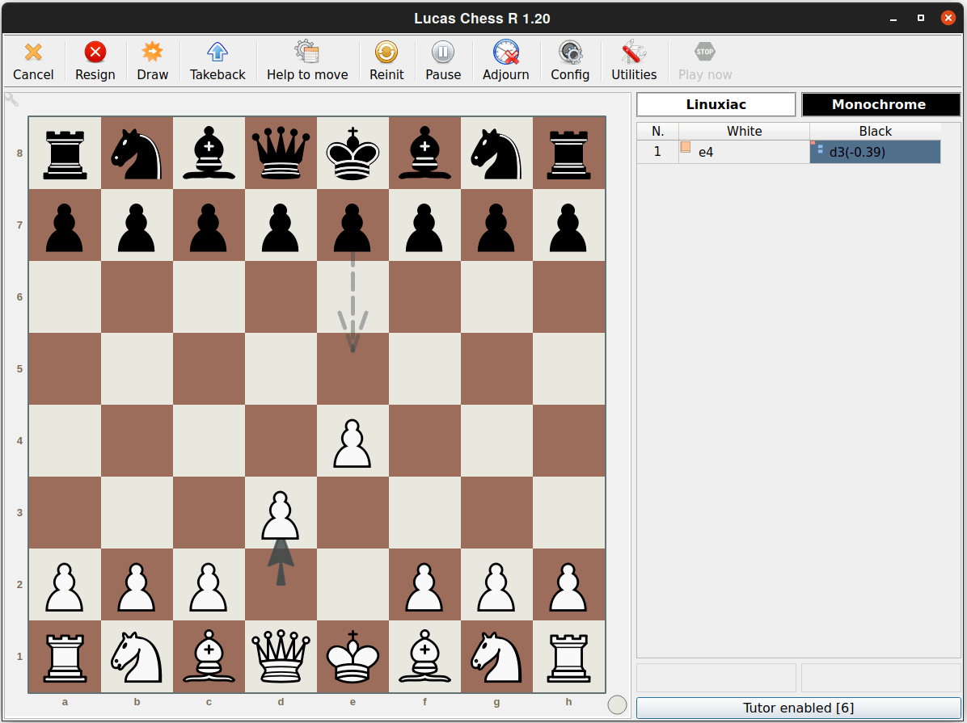967x723 pixels.
Task: Adjourn the game
Action: tap(505, 61)
